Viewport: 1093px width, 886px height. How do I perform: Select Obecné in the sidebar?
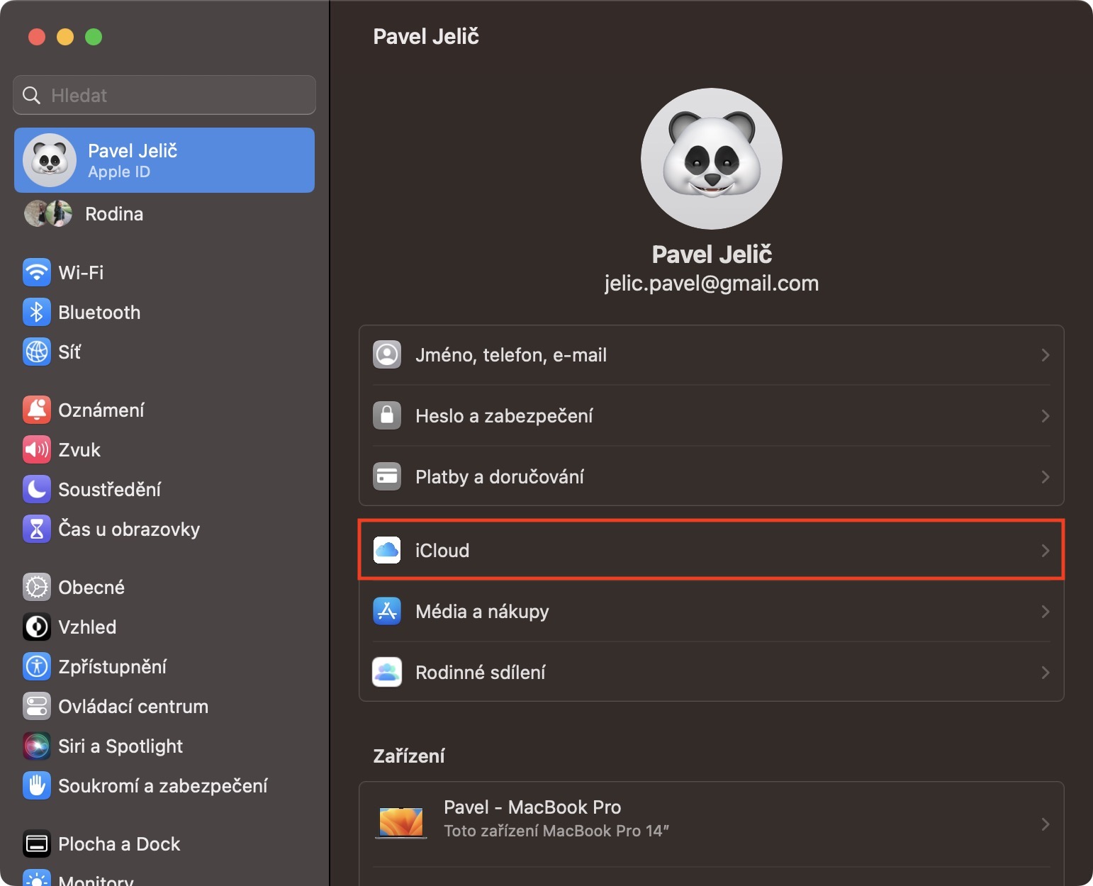click(91, 587)
